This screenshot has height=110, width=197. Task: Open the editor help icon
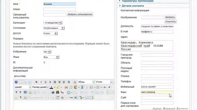16,82
